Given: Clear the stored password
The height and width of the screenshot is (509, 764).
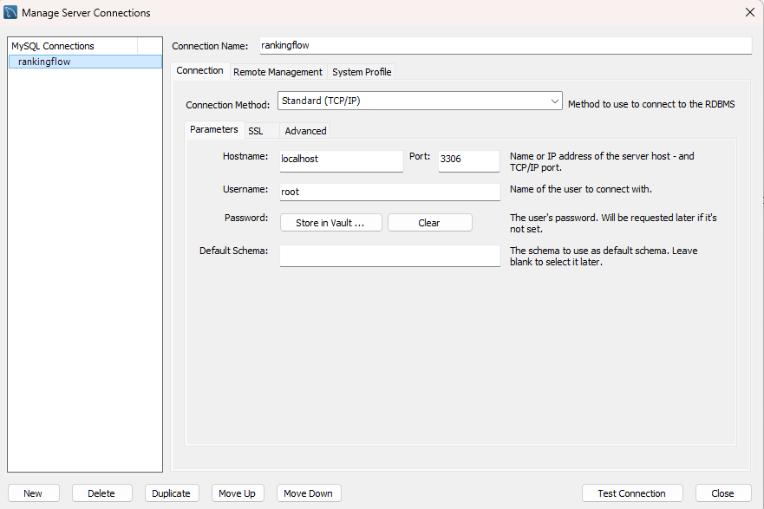Looking at the screenshot, I should point(430,223).
